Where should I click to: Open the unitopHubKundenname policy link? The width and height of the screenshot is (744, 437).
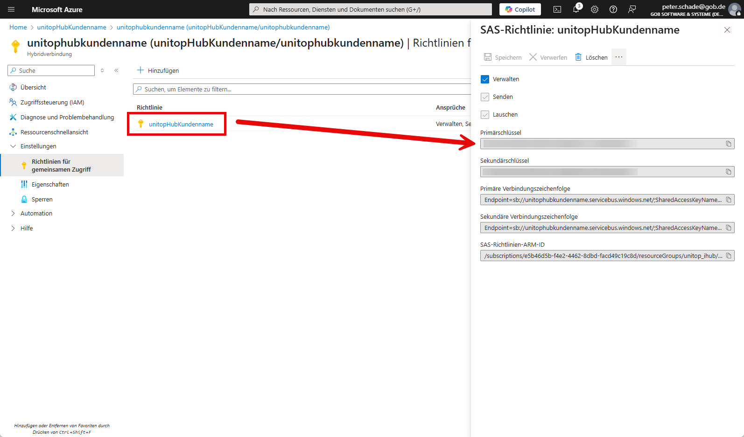click(181, 125)
